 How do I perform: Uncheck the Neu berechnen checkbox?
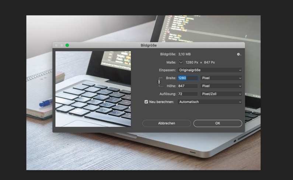pyautogui.click(x=146, y=102)
